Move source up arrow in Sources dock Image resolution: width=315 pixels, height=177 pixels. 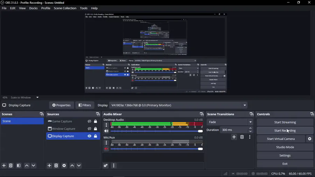[x=72, y=165]
